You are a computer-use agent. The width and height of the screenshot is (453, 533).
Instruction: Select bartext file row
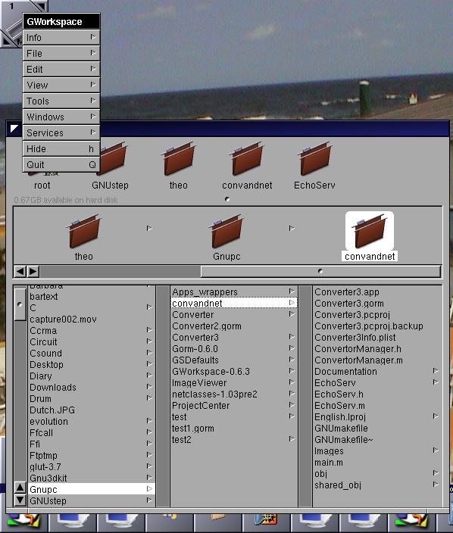[92, 297]
